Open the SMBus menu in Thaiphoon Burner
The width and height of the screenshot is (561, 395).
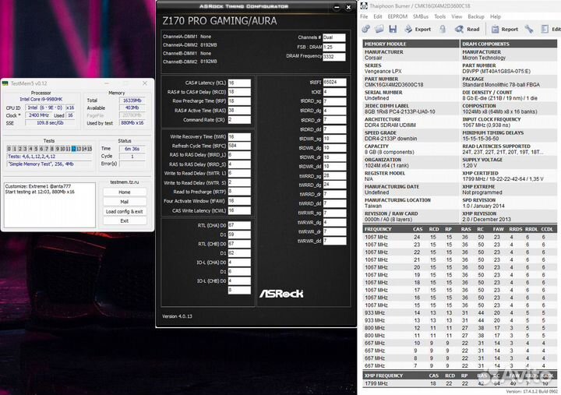click(421, 16)
